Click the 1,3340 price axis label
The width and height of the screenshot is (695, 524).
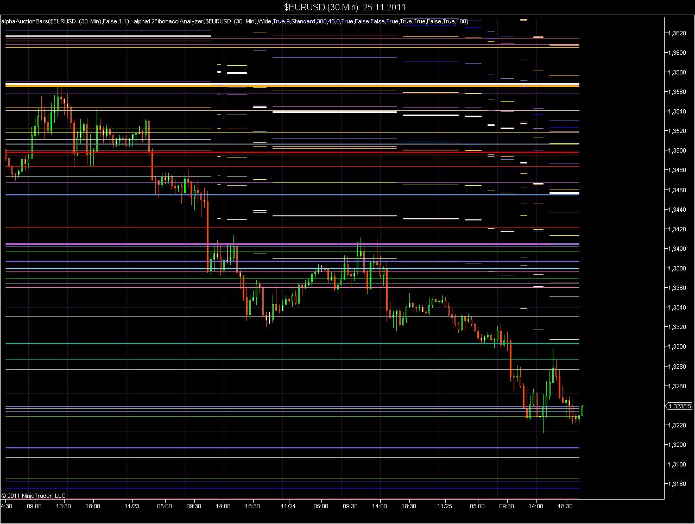click(677, 307)
